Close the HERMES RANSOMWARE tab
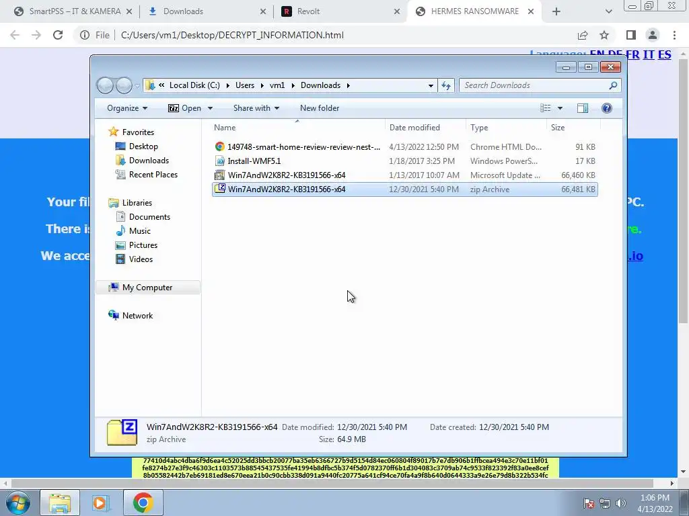The image size is (689, 516). pos(531,11)
